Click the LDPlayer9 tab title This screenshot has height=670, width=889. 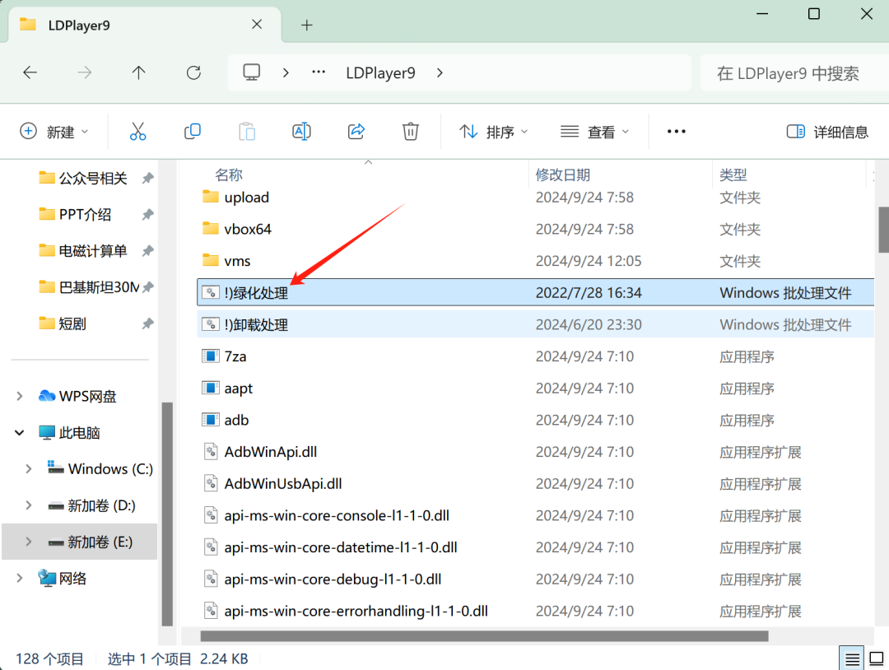(x=79, y=25)
